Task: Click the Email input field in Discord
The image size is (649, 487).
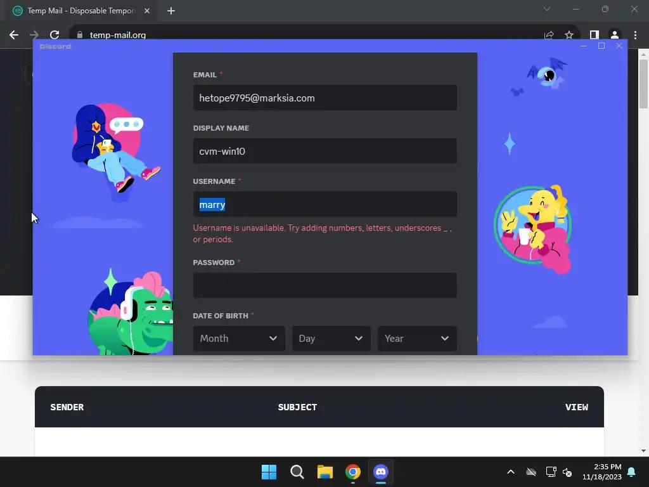Action: (325, 98)
